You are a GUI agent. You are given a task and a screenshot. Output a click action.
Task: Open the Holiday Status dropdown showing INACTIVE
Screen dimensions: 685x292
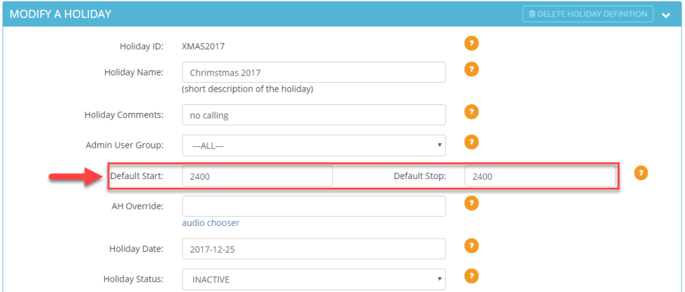click(x=314, y=279)
